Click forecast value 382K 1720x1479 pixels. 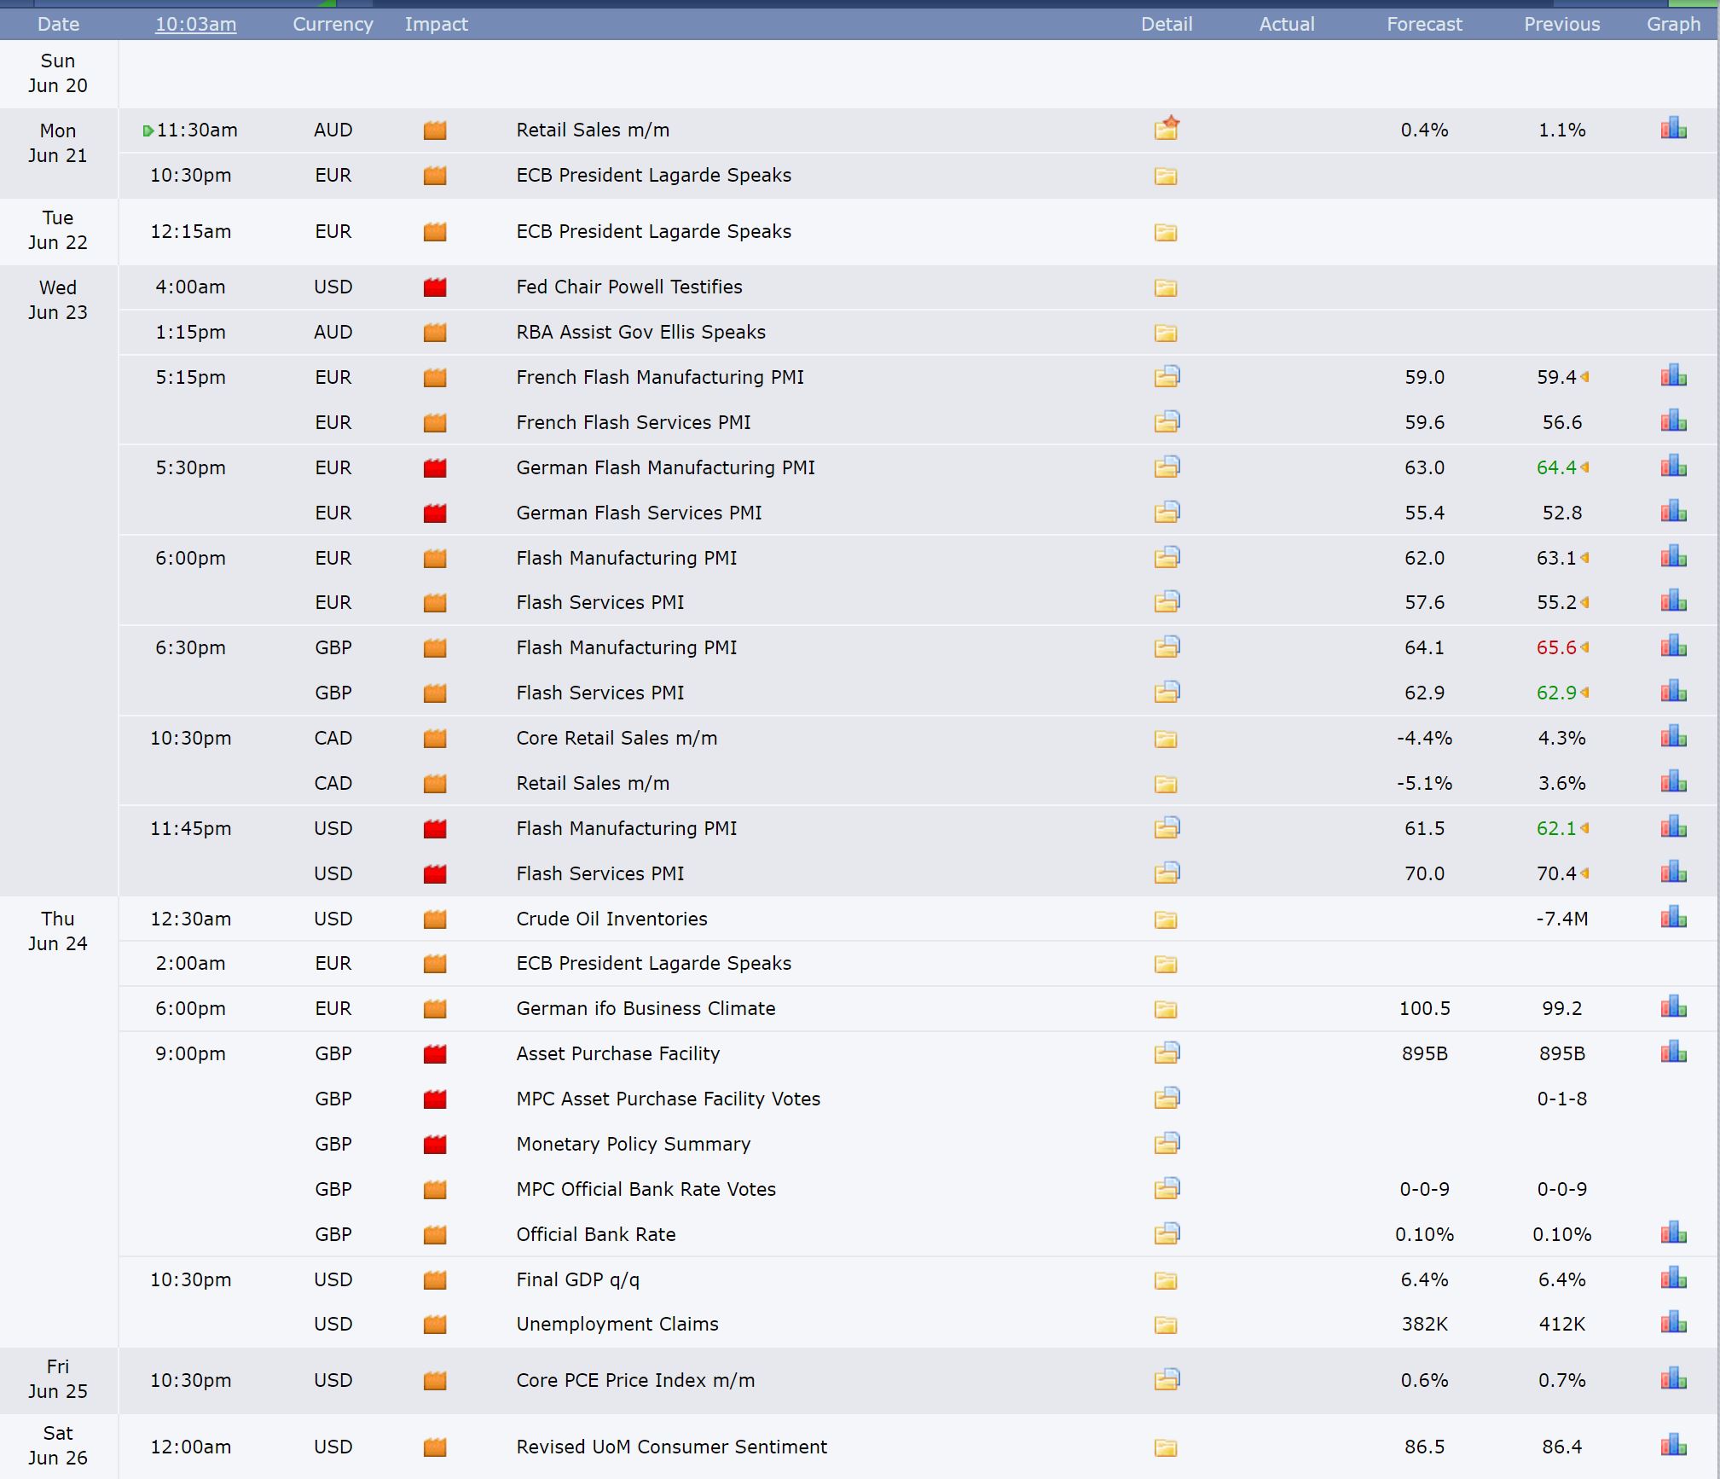[x=1424, y=1324]
